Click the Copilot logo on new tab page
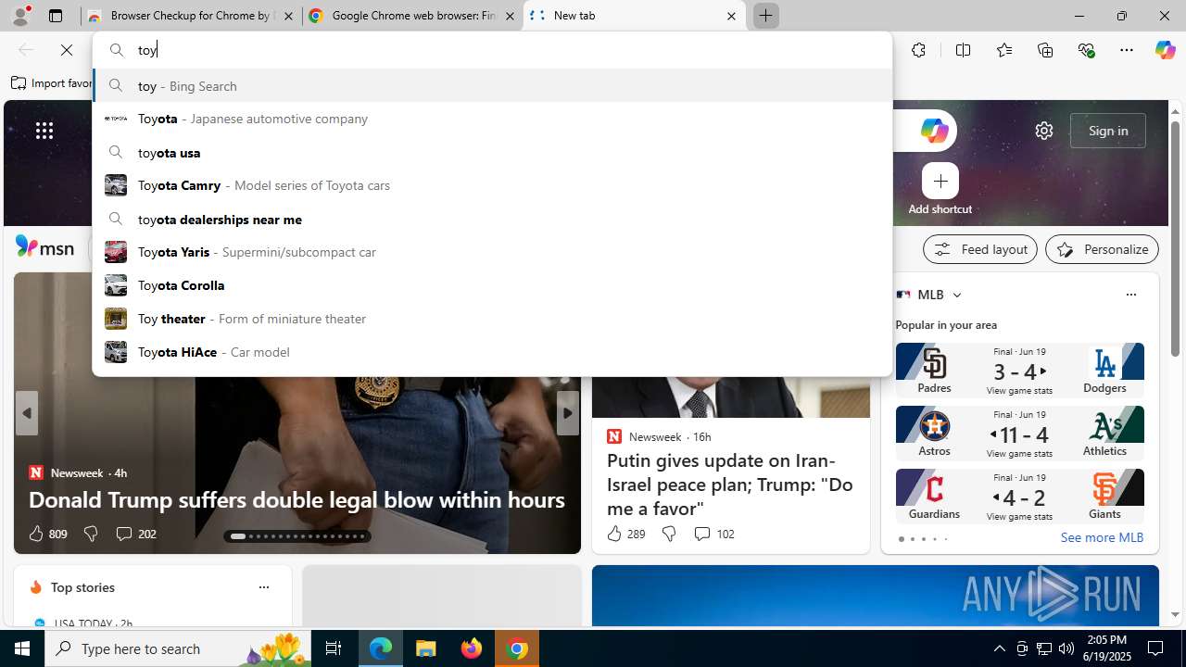The width and height of the screenshot is (1186, 667). point(933,131)
